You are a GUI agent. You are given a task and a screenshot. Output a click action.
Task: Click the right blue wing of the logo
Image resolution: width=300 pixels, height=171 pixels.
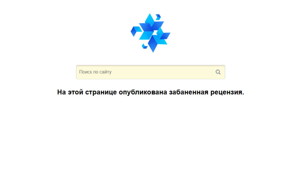click(165, 36)
